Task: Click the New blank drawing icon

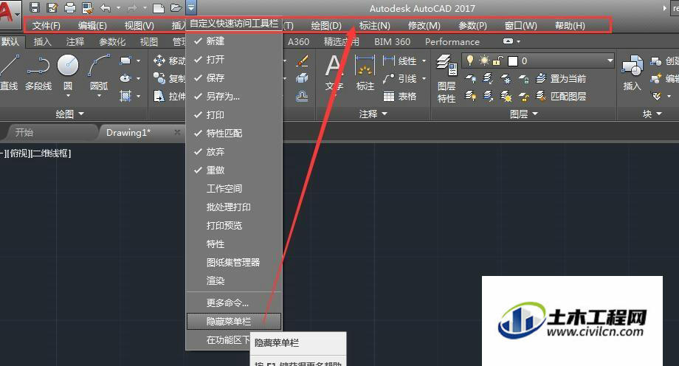Action: click(x=159, y=8)
